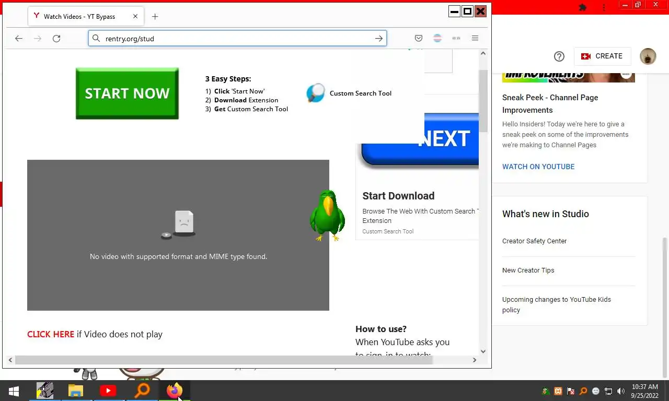The height and width of the screenshot is (401, 669).
Task: Click the vertical scrollbar up arrow
Action: pyautogui.click(x=483, y=53)
